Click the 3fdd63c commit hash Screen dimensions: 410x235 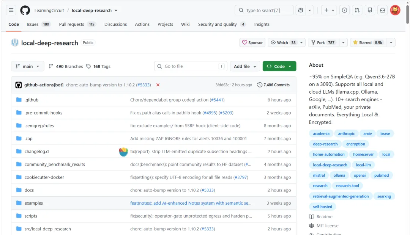point(222,85)
